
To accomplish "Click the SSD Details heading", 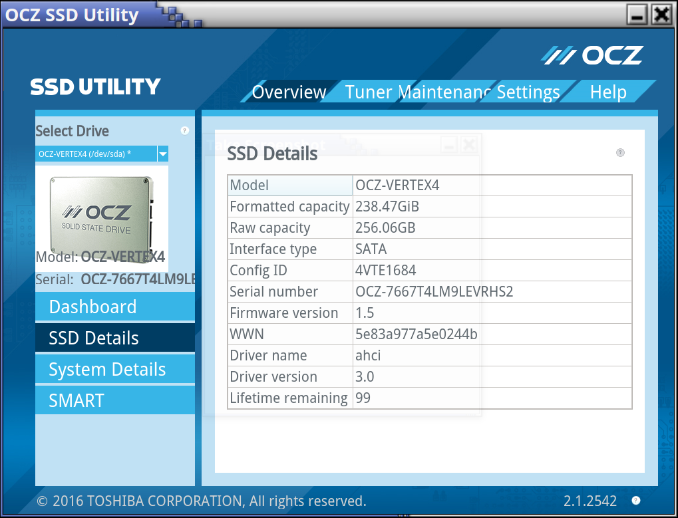I will click(x=272, y=154).
